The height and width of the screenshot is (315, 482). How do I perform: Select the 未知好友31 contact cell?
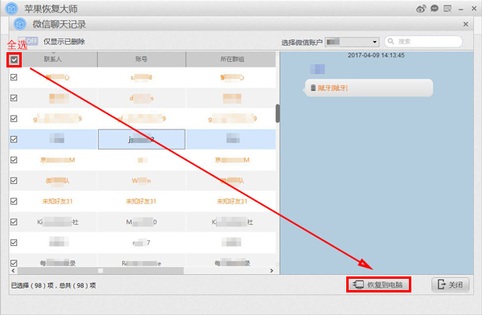click(58, 202)
